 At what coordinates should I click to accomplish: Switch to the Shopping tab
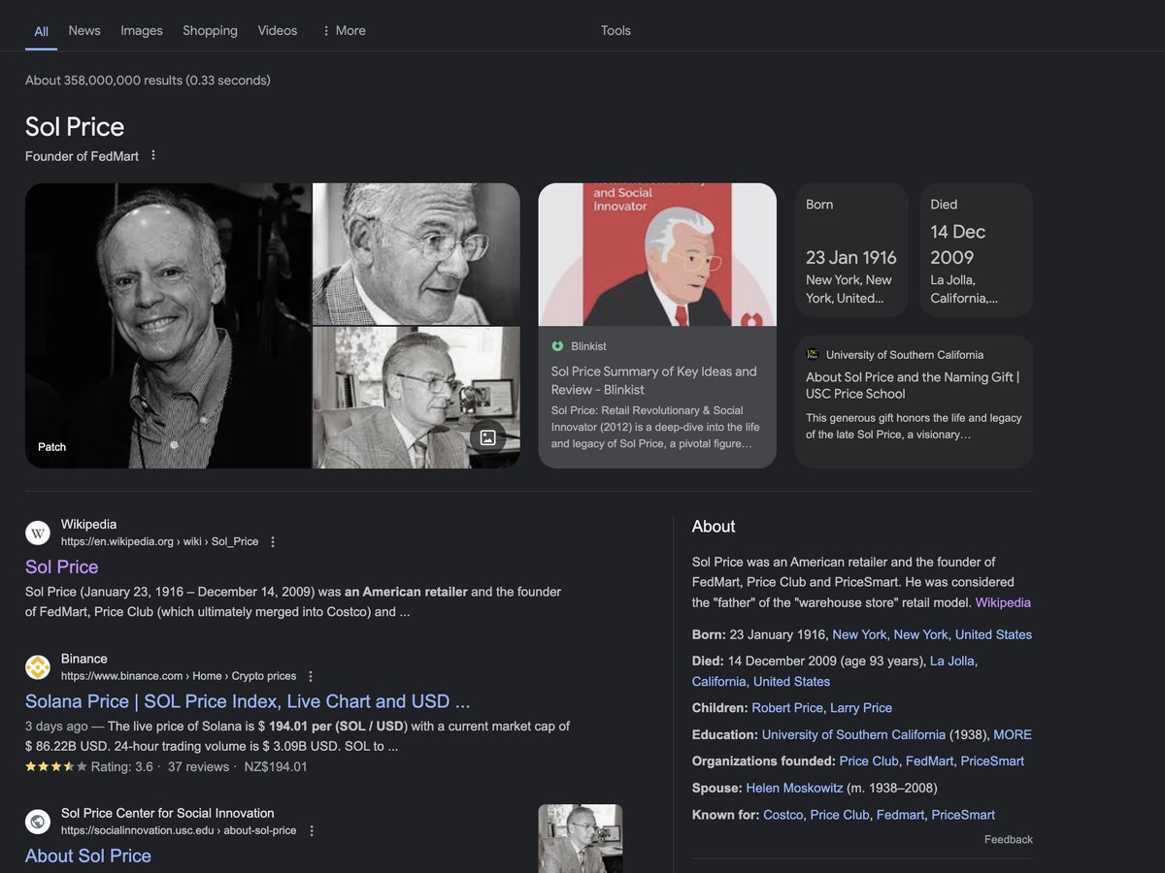[210, 31]
